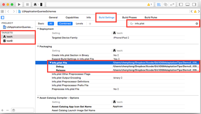Add a new target with plus button
The image size is (201, 114).
click(x=2, y=110)
